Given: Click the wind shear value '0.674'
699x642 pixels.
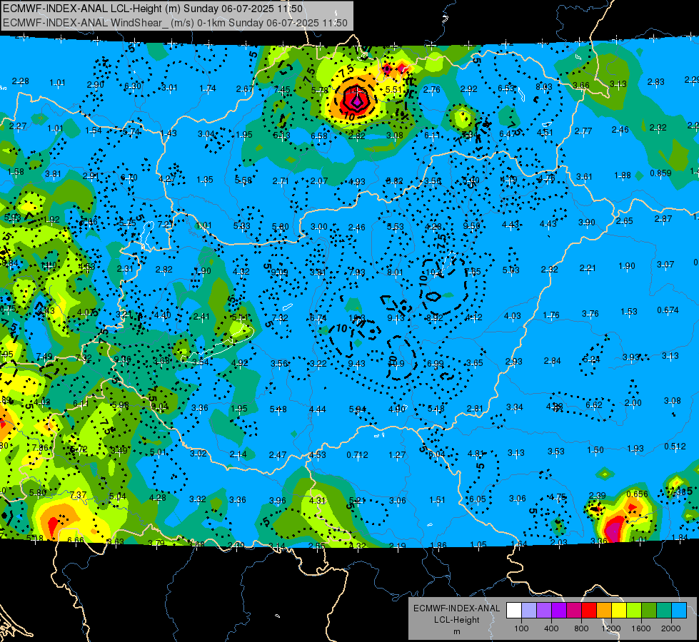Looking at the screenshot, I should (x=668, y=310).
